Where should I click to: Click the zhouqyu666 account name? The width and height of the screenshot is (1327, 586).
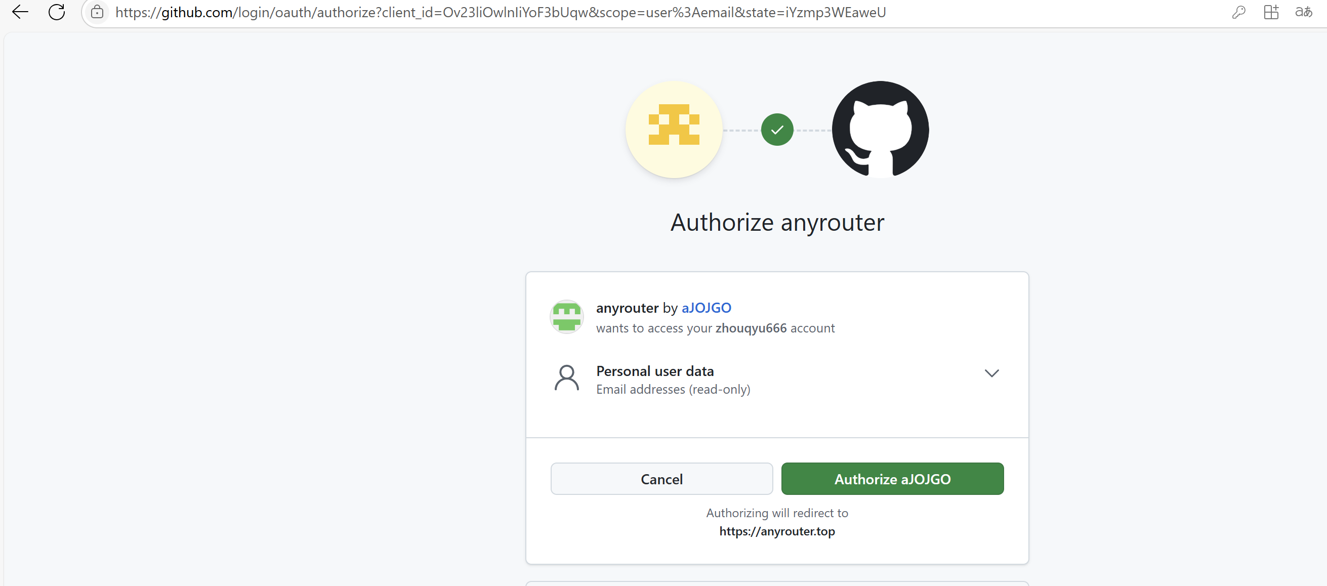tap(751, 328)
